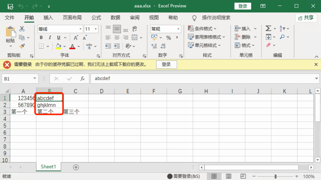The height and width of the screenshot is (180, 321).
Task: Open the font name dropdown 等线
Action: pyautogui.click(x=81, y=29)
